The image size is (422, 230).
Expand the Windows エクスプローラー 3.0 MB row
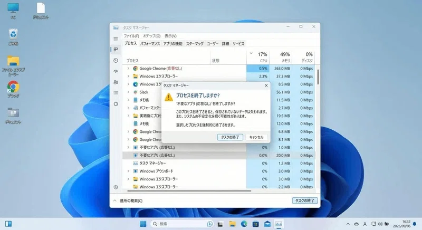coord(128,179)
